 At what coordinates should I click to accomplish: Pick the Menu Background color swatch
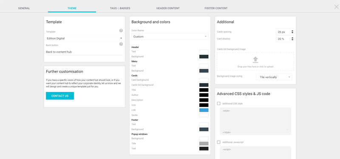(204, 71)
